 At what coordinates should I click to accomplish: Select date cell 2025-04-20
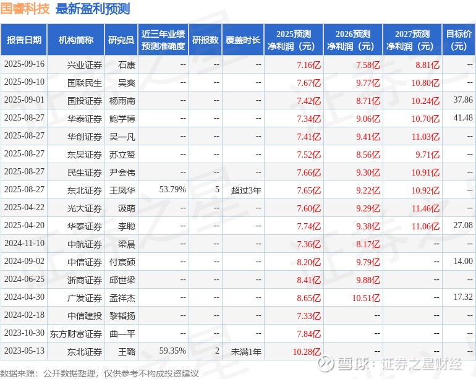[24, 225]
